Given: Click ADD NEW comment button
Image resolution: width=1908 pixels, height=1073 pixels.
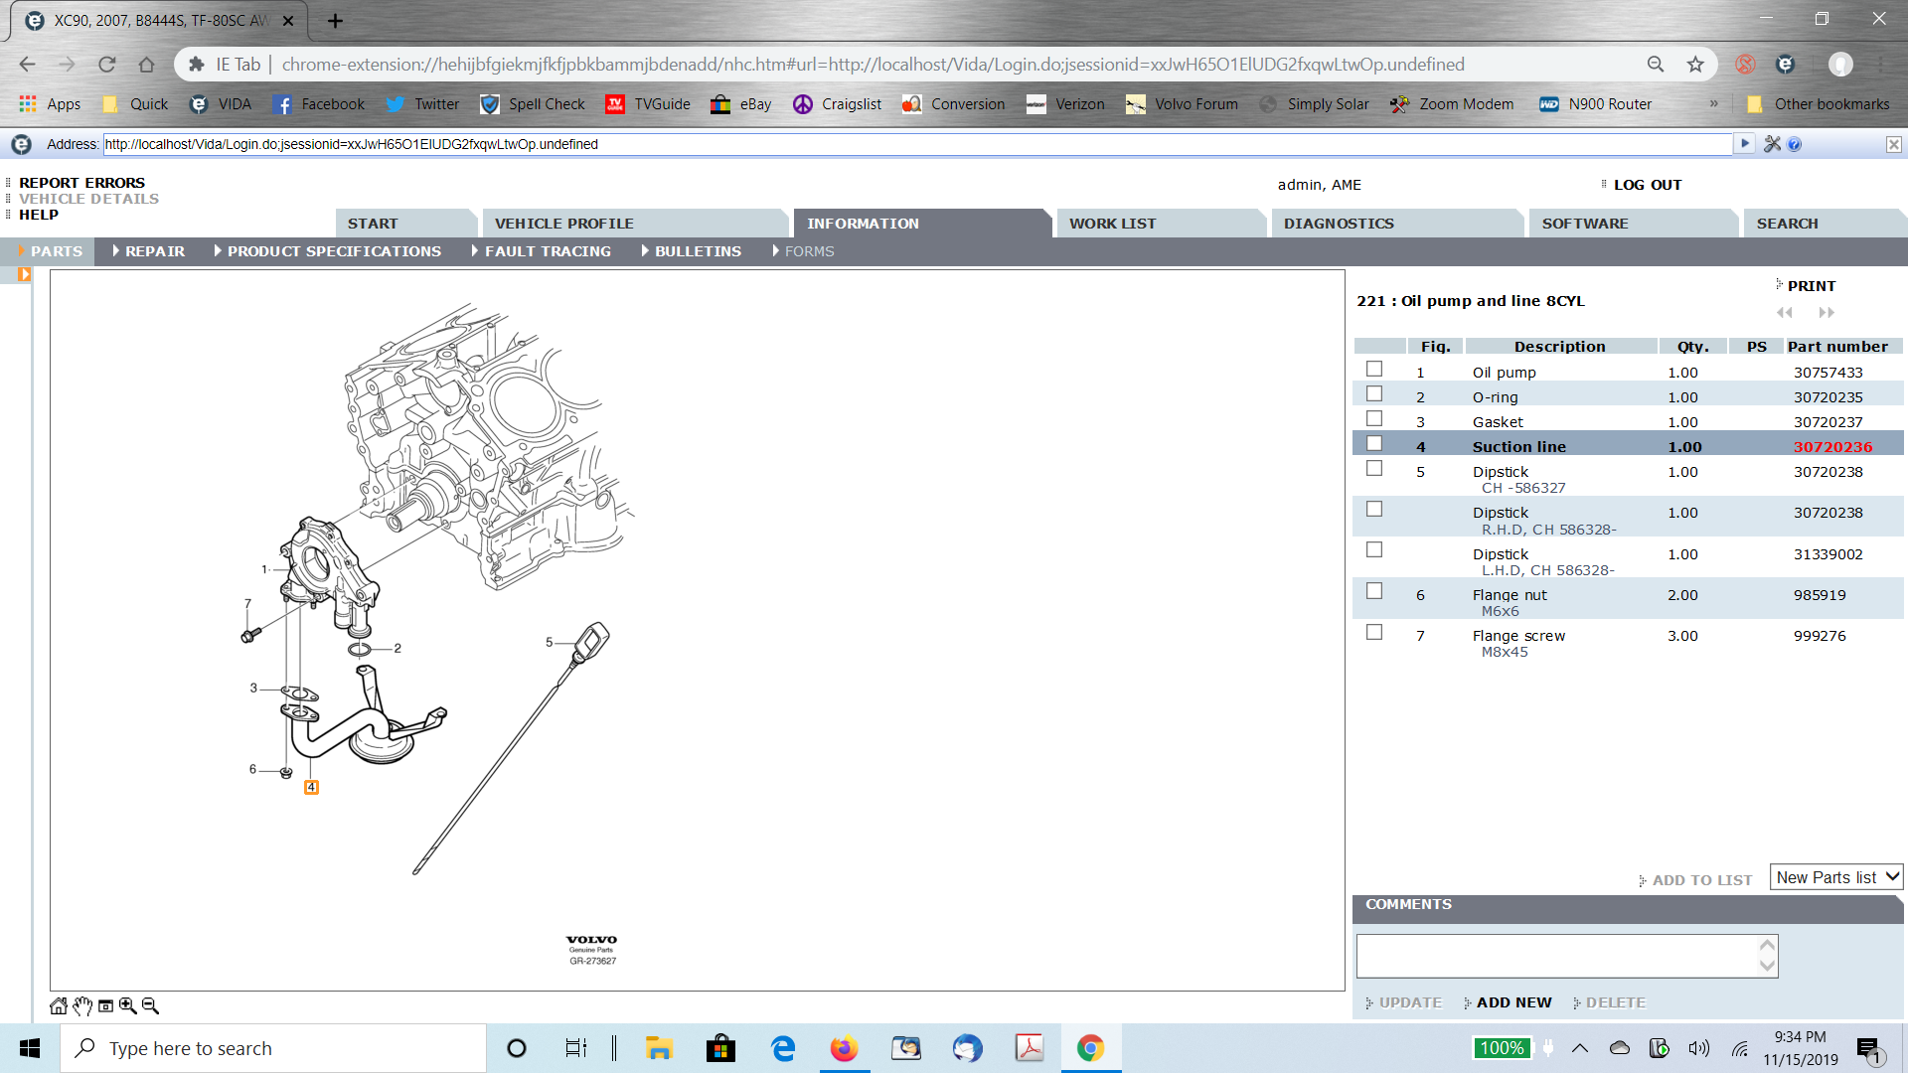Looking at the screenshot, I should (1512, 1002).
